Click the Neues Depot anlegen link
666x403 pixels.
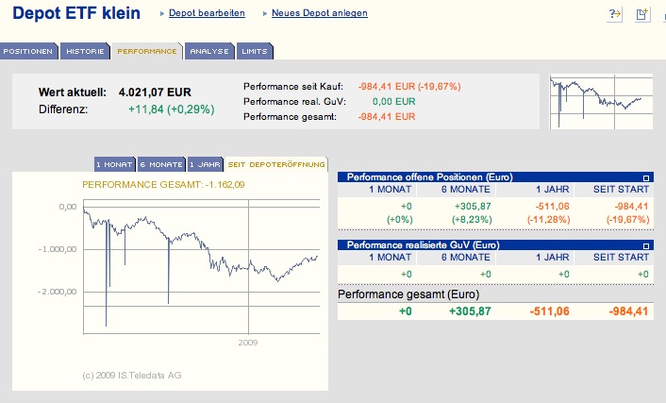pyautogui.click(x=319, y=14)
